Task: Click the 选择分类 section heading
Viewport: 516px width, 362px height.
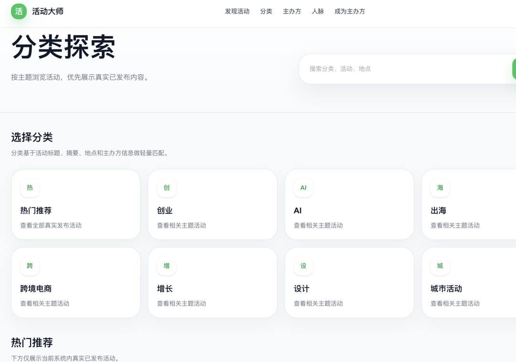Action: pyautogui.click(x=32, y=137)
